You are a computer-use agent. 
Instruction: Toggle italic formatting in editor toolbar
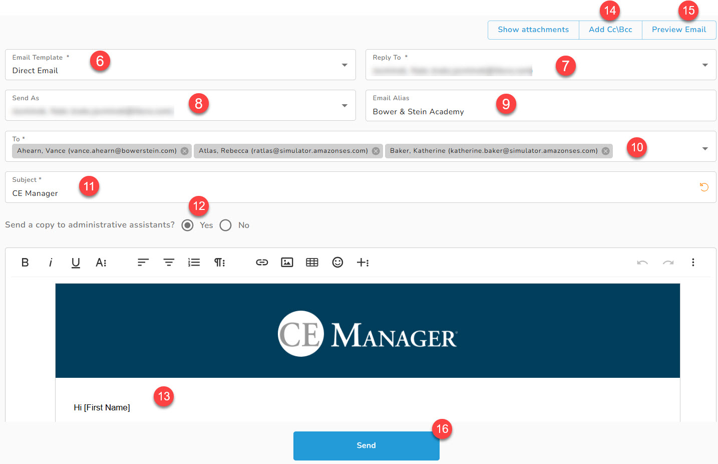coord(51,262)
